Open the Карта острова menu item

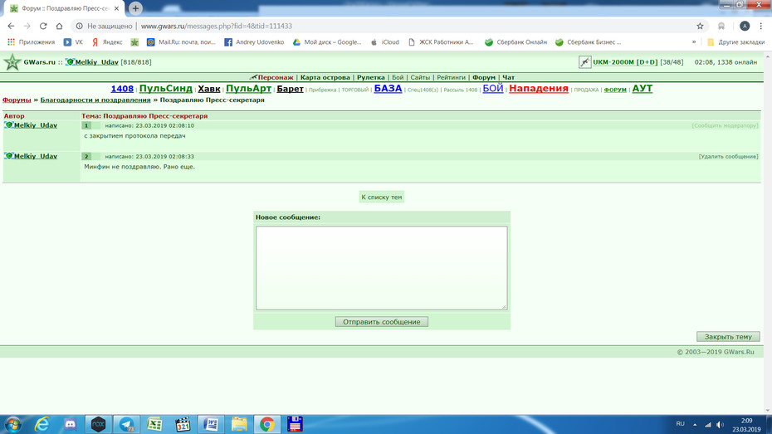325,77
